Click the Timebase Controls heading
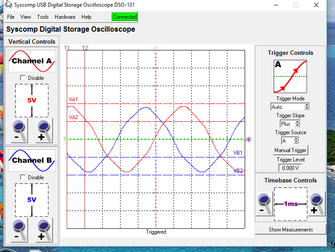This screenshot has height=252, width=335. click(x=291, y=180)
